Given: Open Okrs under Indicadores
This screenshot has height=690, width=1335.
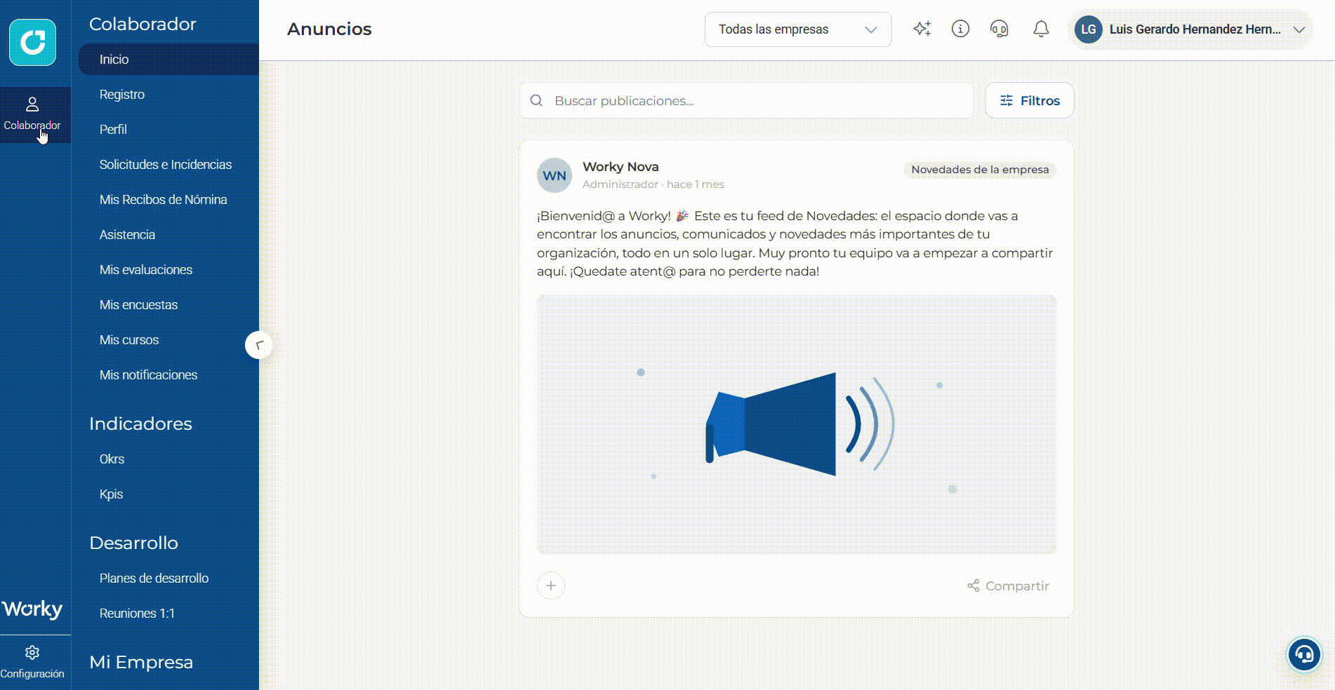Looking at the screenshot, I should click(x=112, y=459).
